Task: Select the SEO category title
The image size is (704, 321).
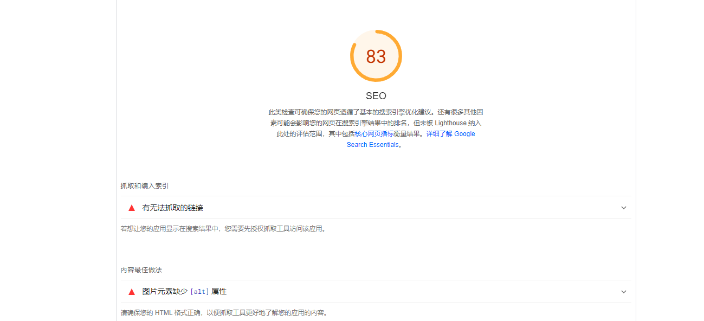Action: pos(376,96)
